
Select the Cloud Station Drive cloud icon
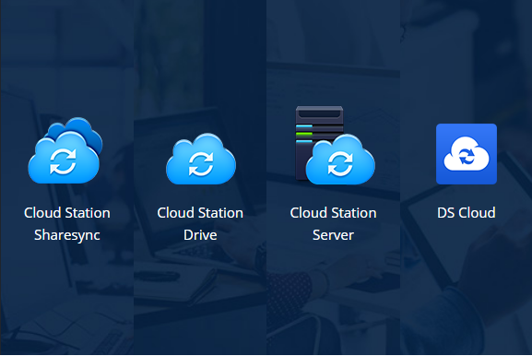click(201, 159)
